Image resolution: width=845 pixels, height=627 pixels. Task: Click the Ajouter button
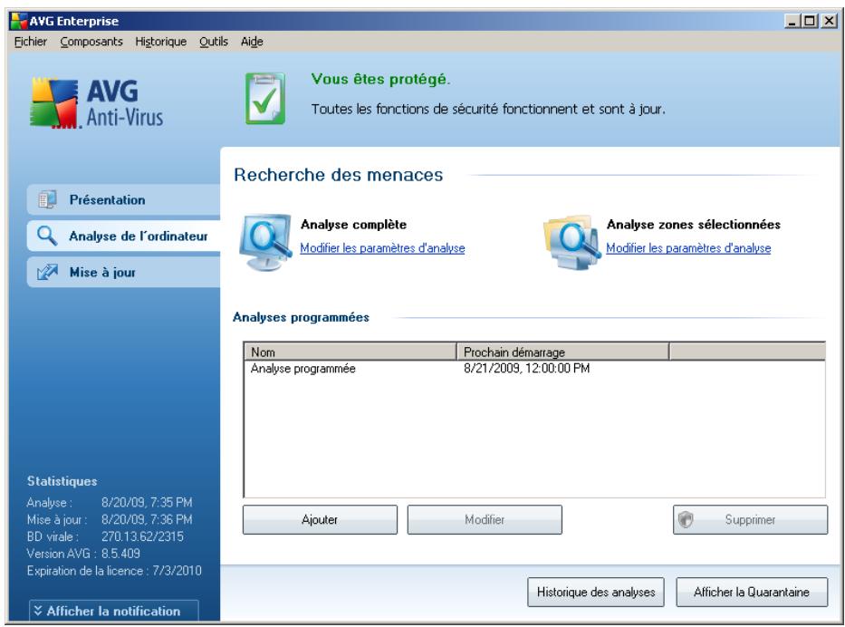point(320,520)
